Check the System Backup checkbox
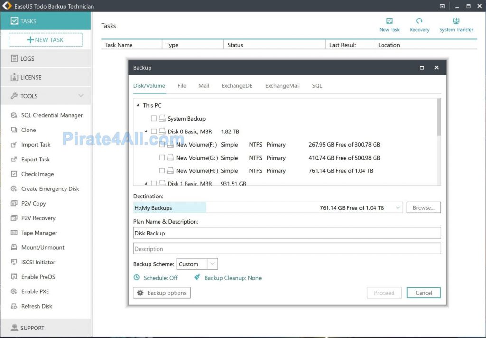486x338 pixels. coord(154,119)
